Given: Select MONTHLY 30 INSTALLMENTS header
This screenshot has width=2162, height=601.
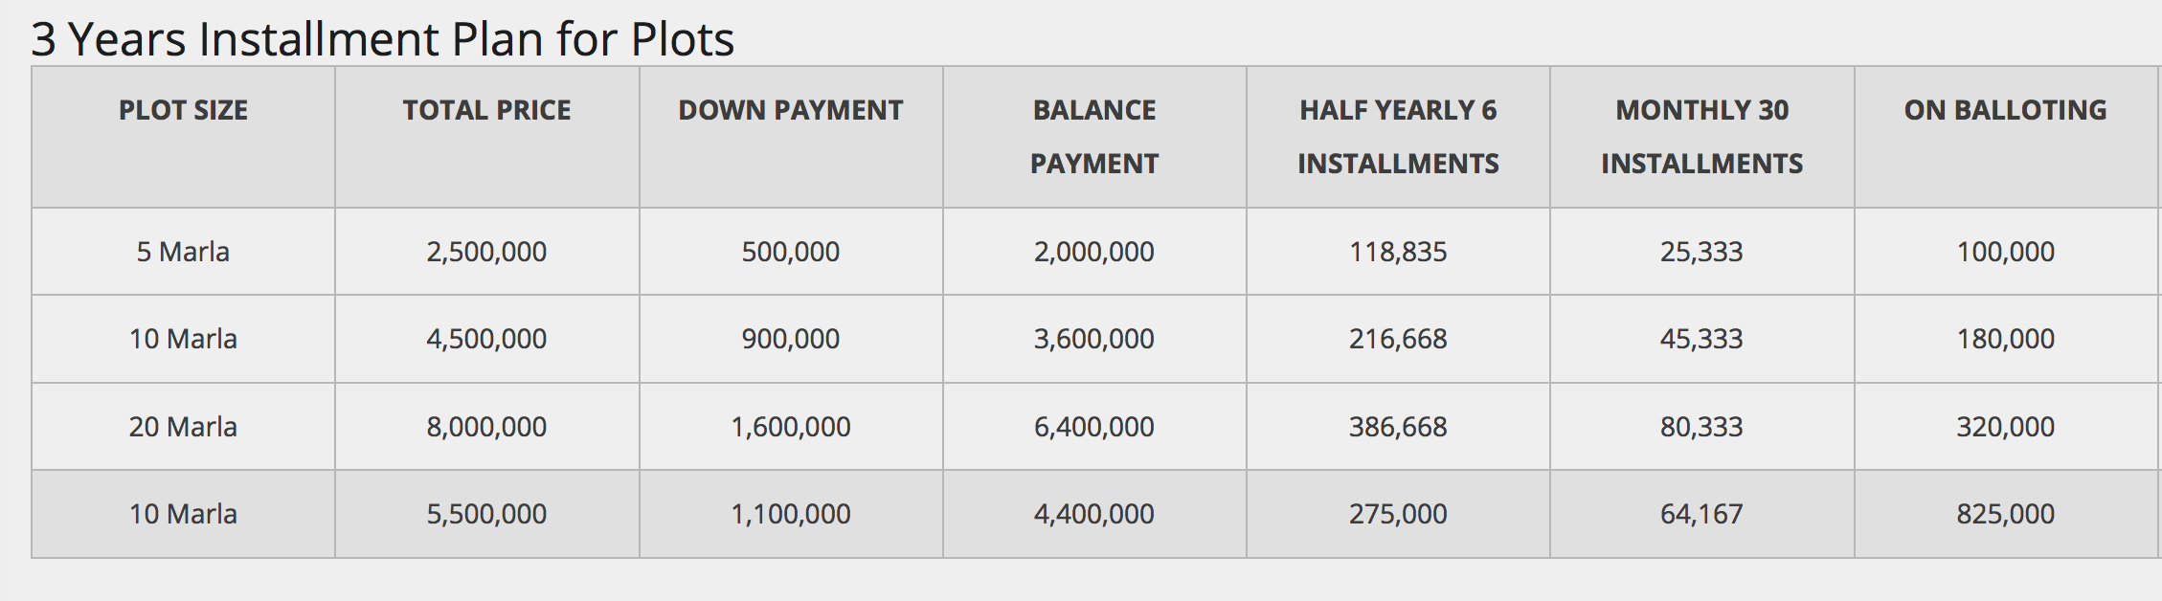Looking at the screenshot, I should (1702, 137).
